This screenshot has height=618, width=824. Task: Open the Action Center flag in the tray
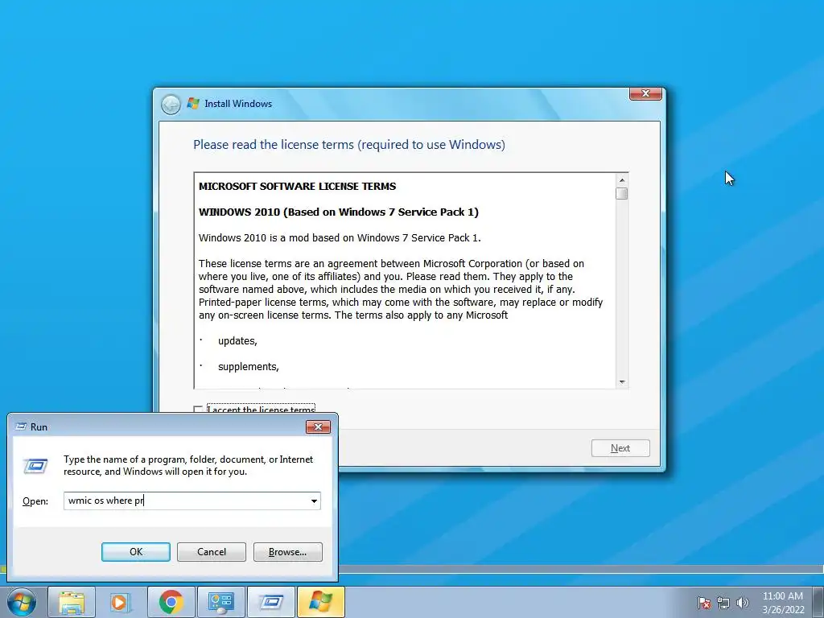(x=703, y=603)
